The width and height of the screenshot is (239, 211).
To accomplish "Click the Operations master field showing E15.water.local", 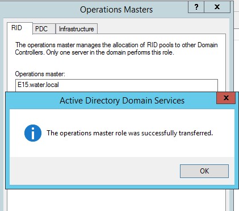I will (116, 85).
